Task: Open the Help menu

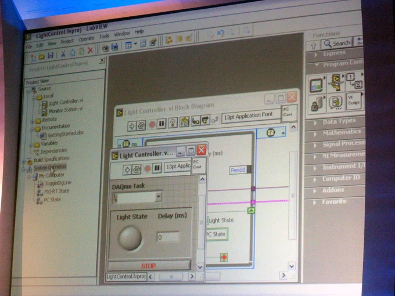Action: pos(139,31)
